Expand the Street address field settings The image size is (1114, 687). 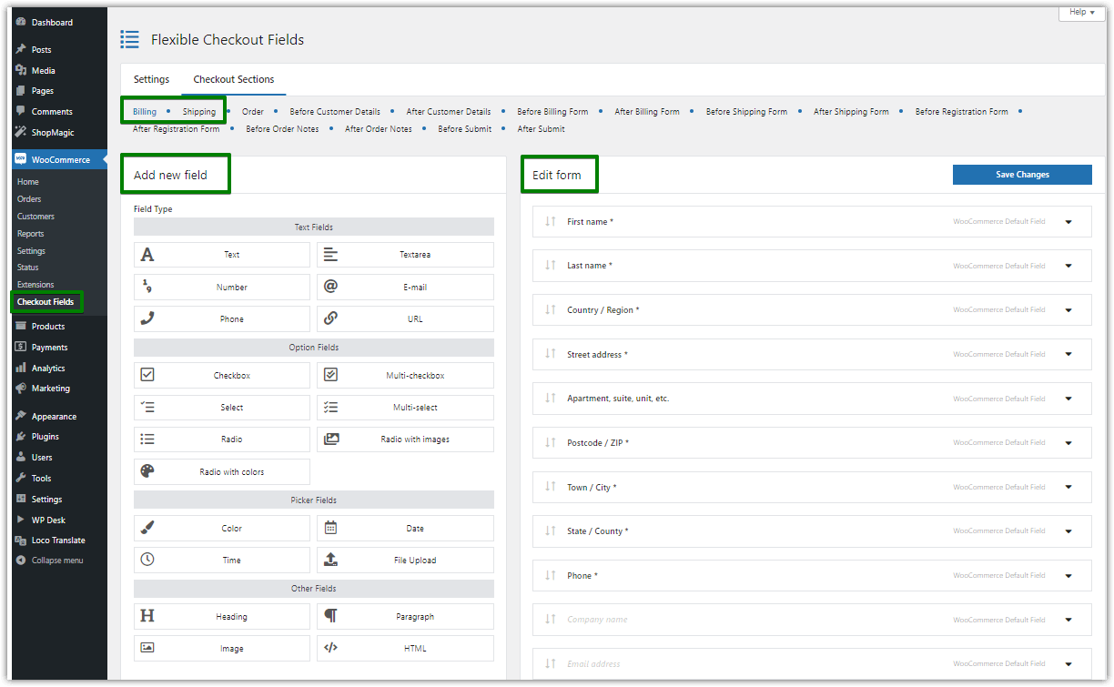coord(1068,354)
